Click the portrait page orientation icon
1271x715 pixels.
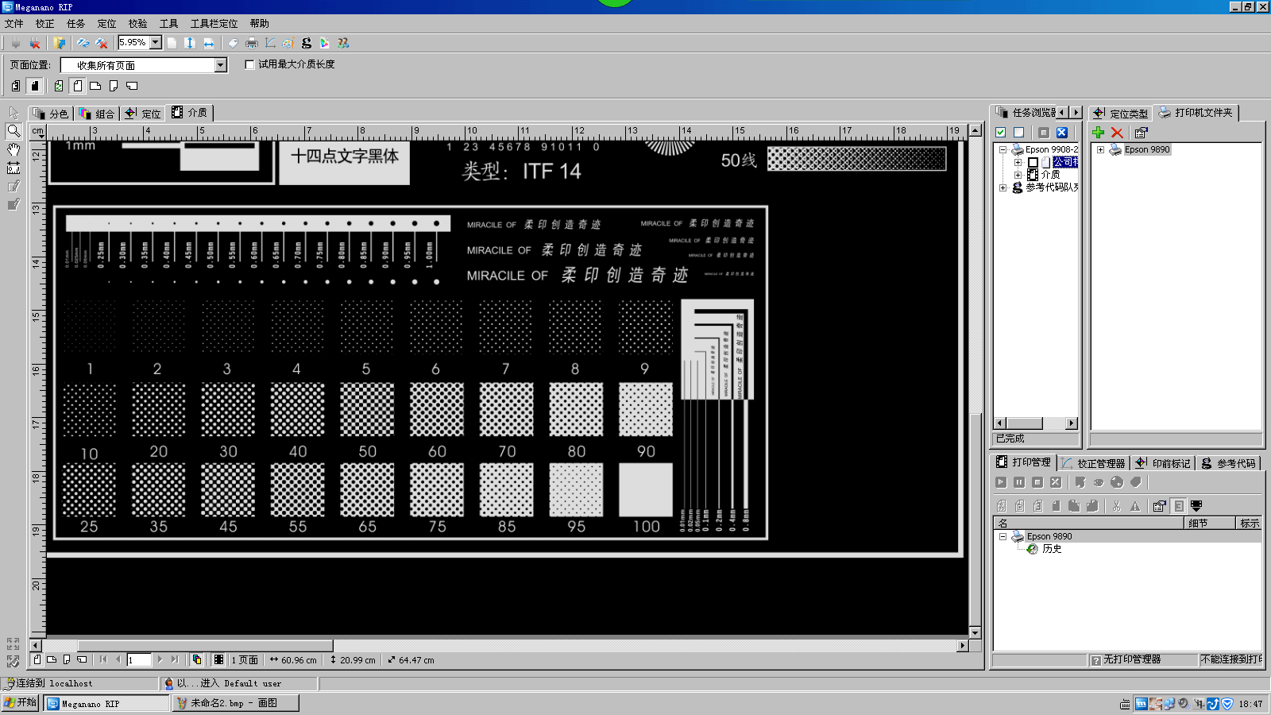pyautogui.click(x=77, y=86)
